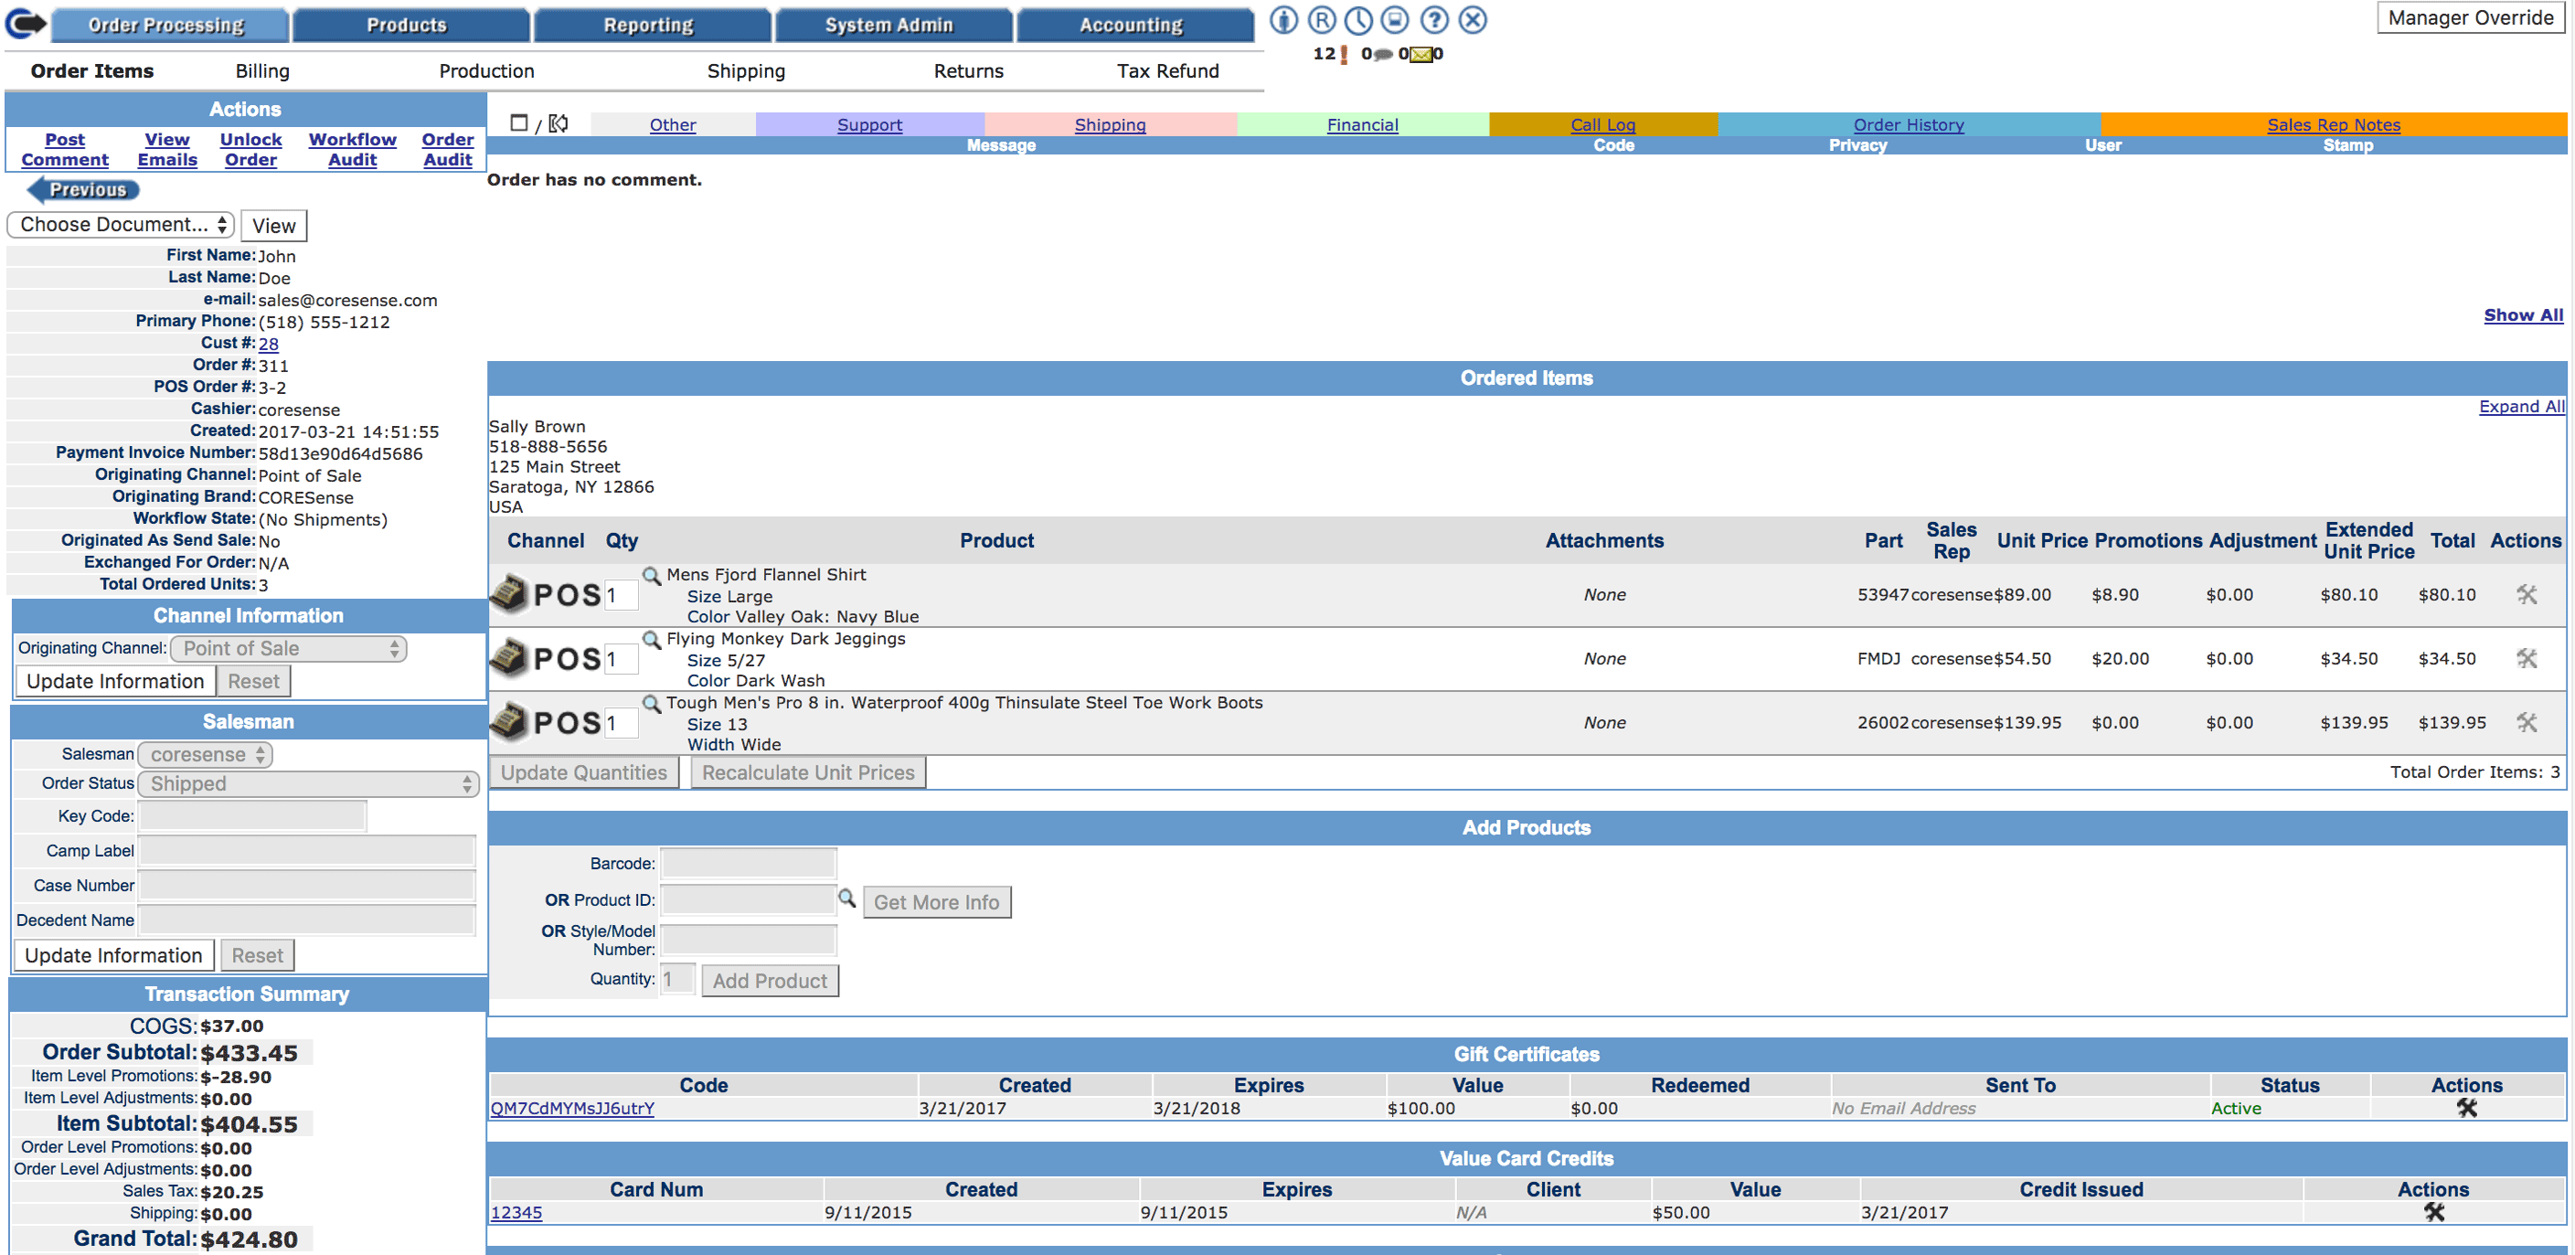Click the window icon beside comment tabs
This screenshot has width=2575, height=1255.
click(x=519, y=122)
